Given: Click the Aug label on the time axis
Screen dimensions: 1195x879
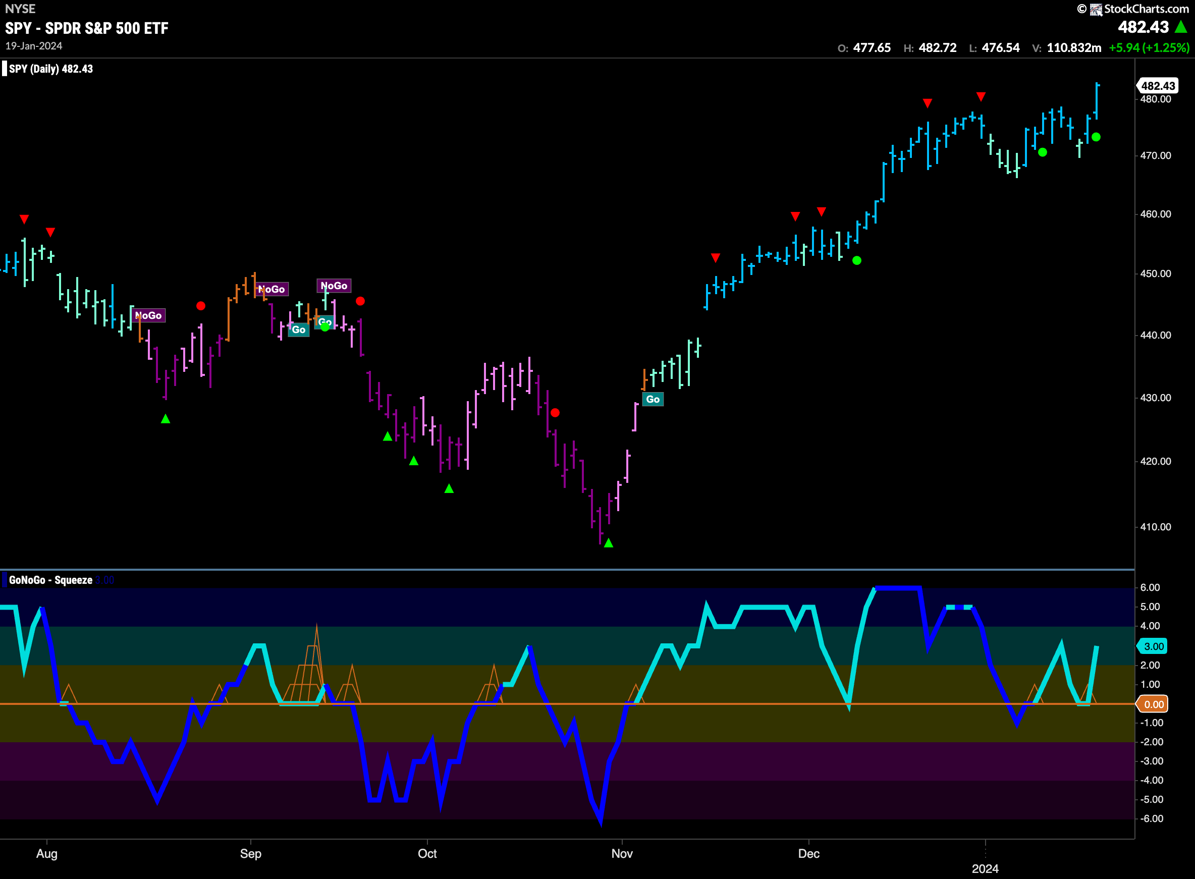Looking at the screenshot, I should pyautogui.click(x=47, y=854).
